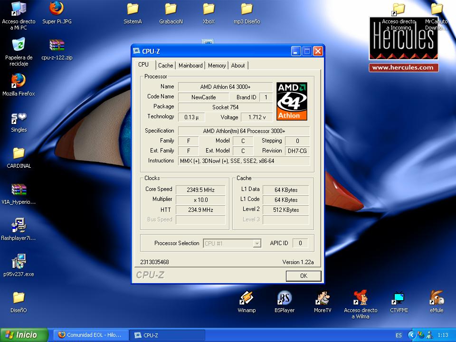Click the MoreTV desktop icon
Screen dimensions: 456x342
point(322,299)
